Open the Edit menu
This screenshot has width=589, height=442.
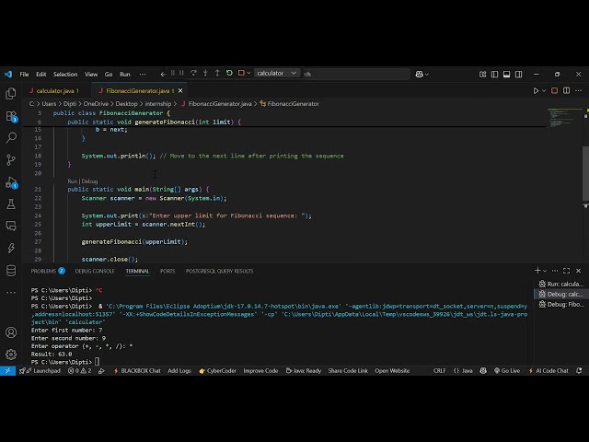tap(40, 75)
